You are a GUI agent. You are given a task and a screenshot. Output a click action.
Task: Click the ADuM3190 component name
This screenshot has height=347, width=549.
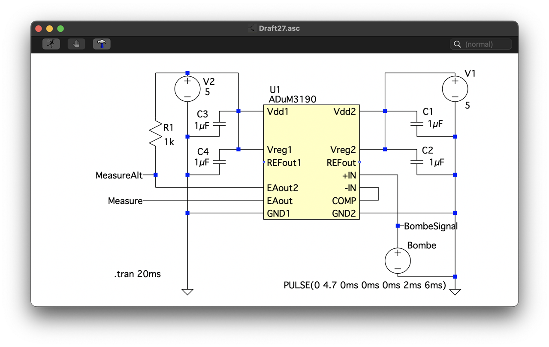click(293, 100)
